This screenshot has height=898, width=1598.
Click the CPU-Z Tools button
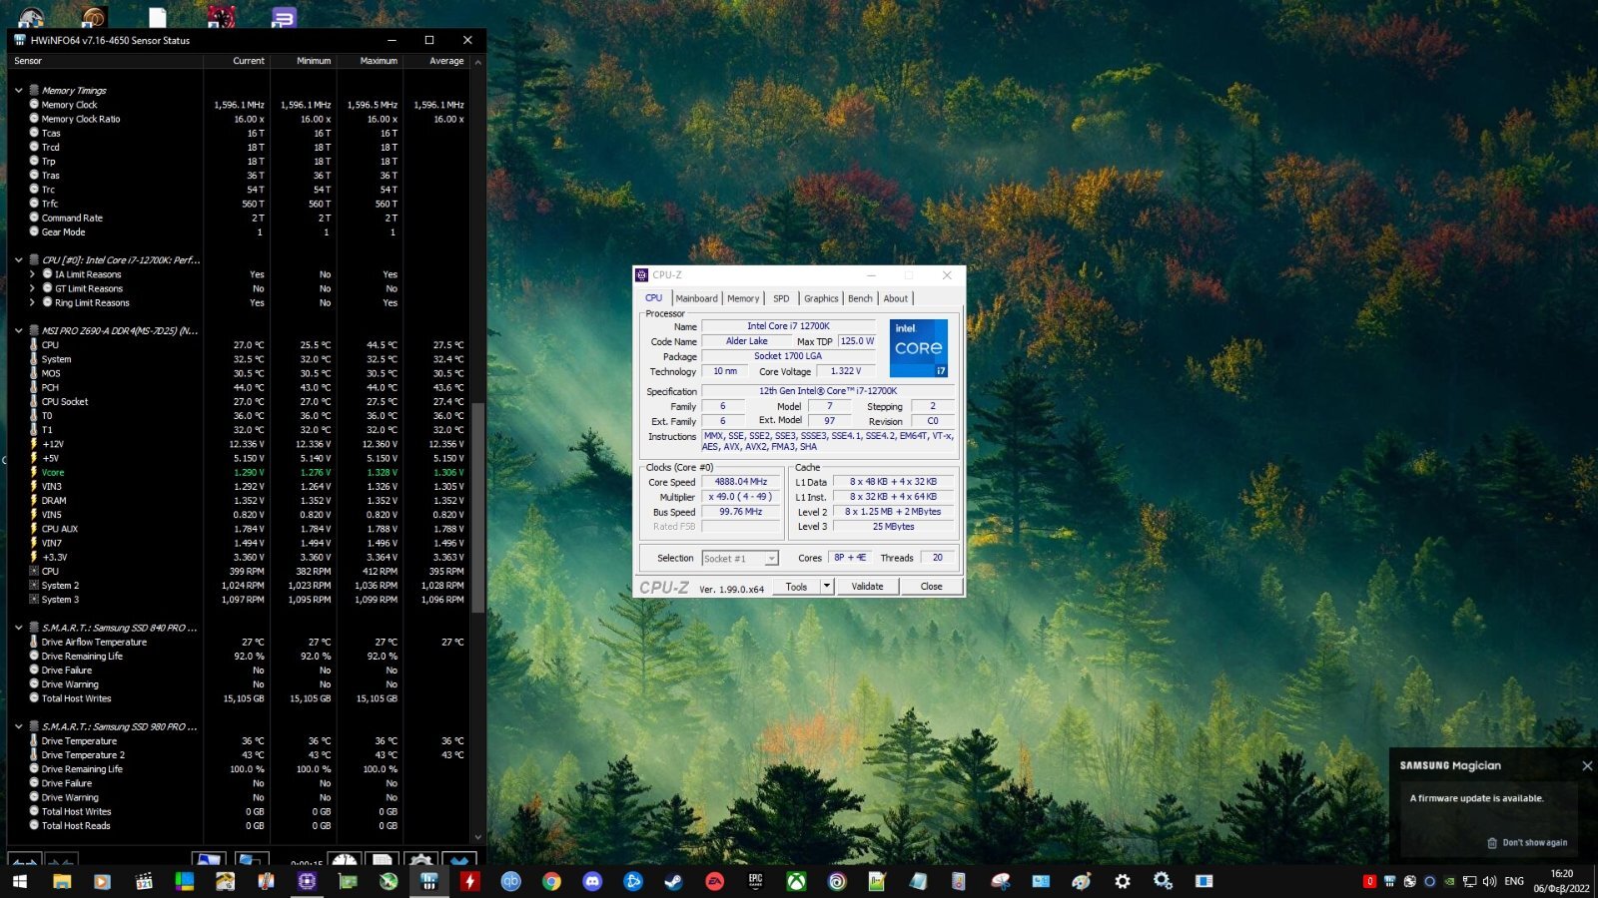[796, 587]
